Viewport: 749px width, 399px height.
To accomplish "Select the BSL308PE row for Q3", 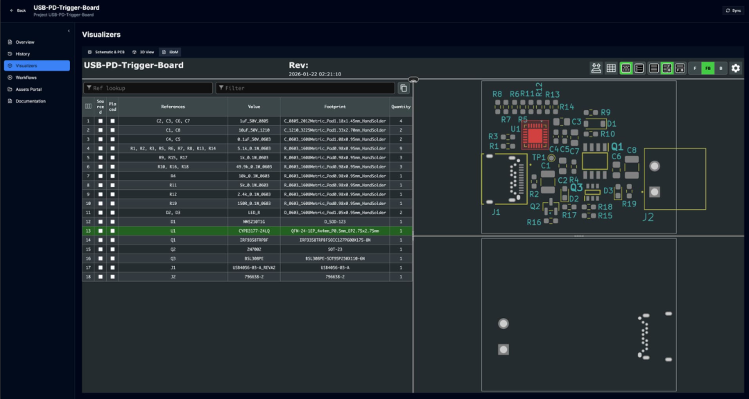I will pyautogui.click(x=247, y=258).
